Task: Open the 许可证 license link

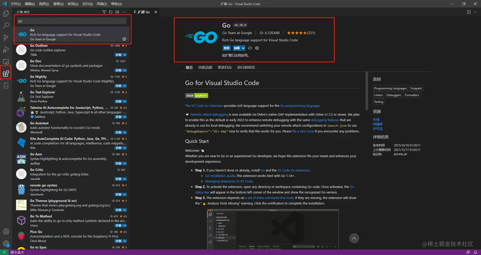Action: click(x=378, y=129)
